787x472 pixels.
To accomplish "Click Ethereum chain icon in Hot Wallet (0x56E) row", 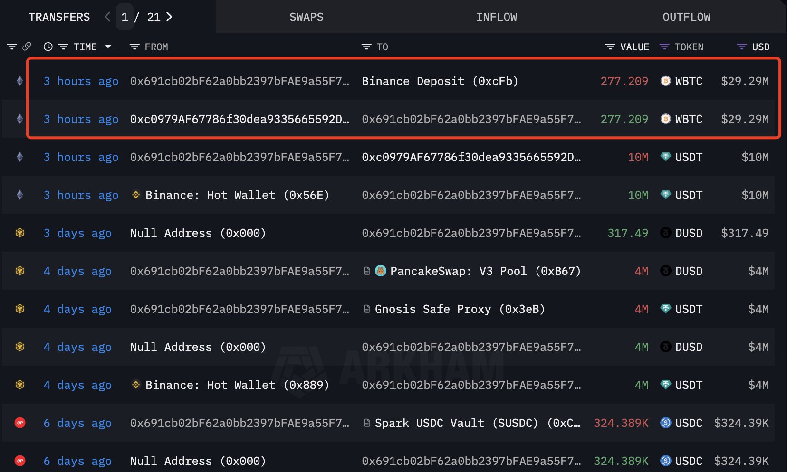I will [x=19, y=195].
